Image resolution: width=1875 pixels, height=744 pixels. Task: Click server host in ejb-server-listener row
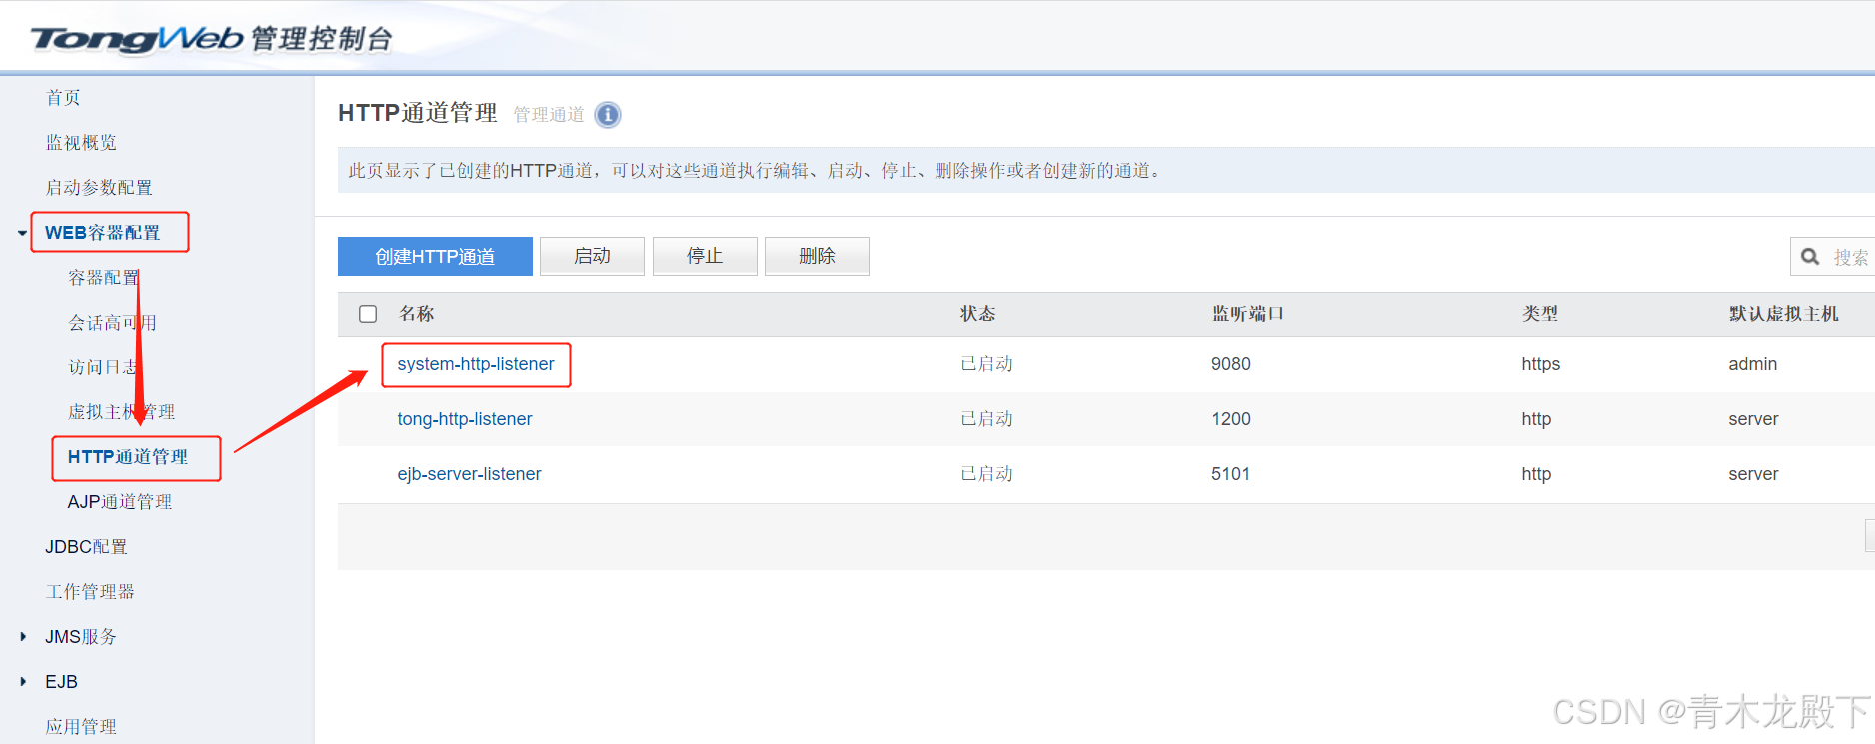[1753, 474]
